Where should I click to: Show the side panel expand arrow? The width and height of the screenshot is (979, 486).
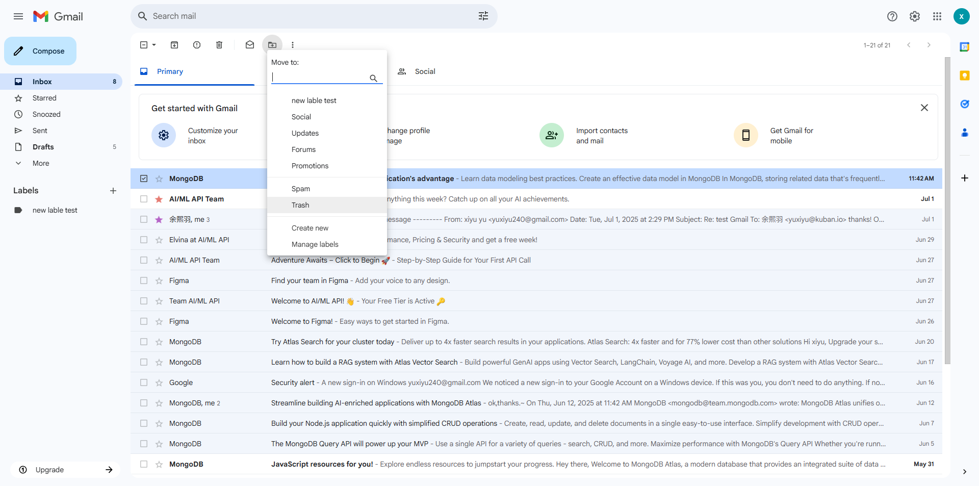[x=964, y=472]
